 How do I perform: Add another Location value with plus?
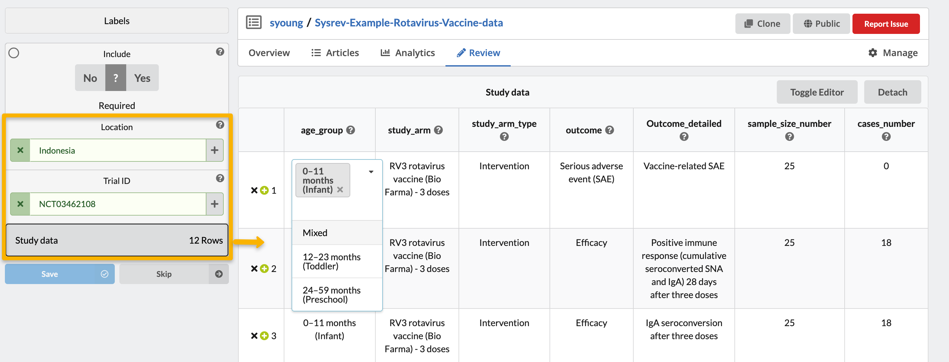[x=214, y=150]
